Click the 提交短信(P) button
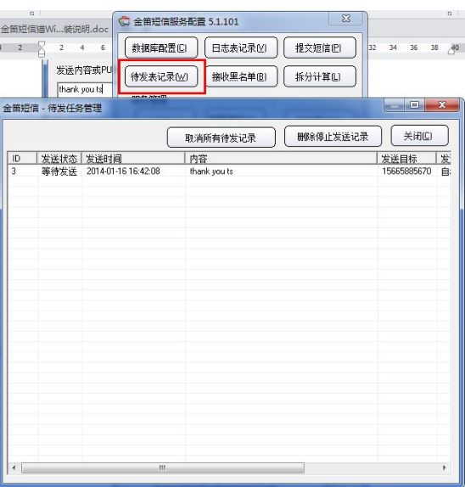This screenshot has height=487, width=465. click(x=320, y=48)
